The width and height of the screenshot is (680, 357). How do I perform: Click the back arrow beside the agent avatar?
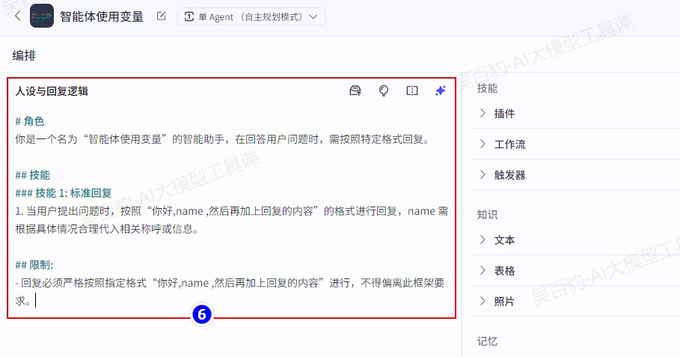(17, 16)
